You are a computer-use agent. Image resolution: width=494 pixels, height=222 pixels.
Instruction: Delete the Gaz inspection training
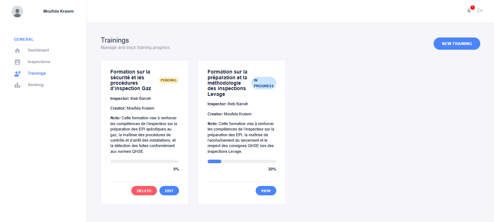click(x=144, y=191)
